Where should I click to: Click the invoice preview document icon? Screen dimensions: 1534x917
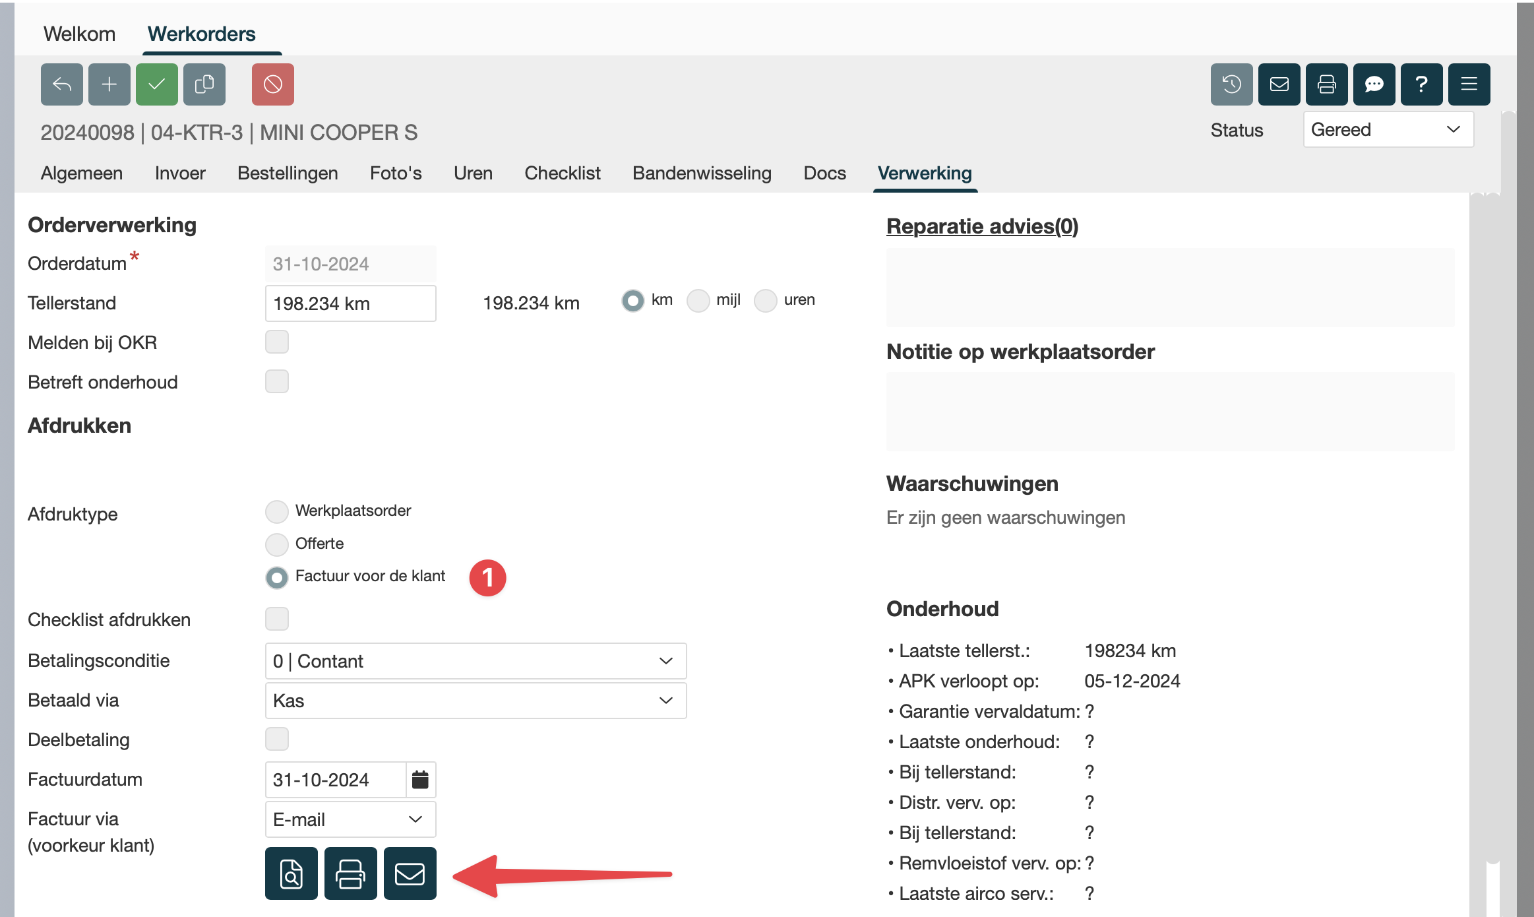point(291,873)
